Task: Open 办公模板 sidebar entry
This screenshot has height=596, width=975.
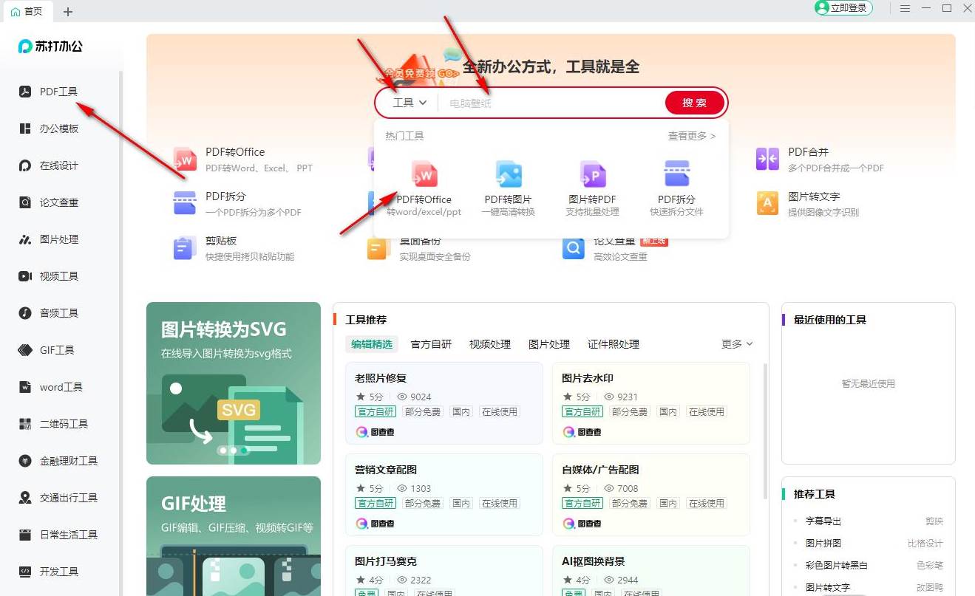Action: coord(49,129)
